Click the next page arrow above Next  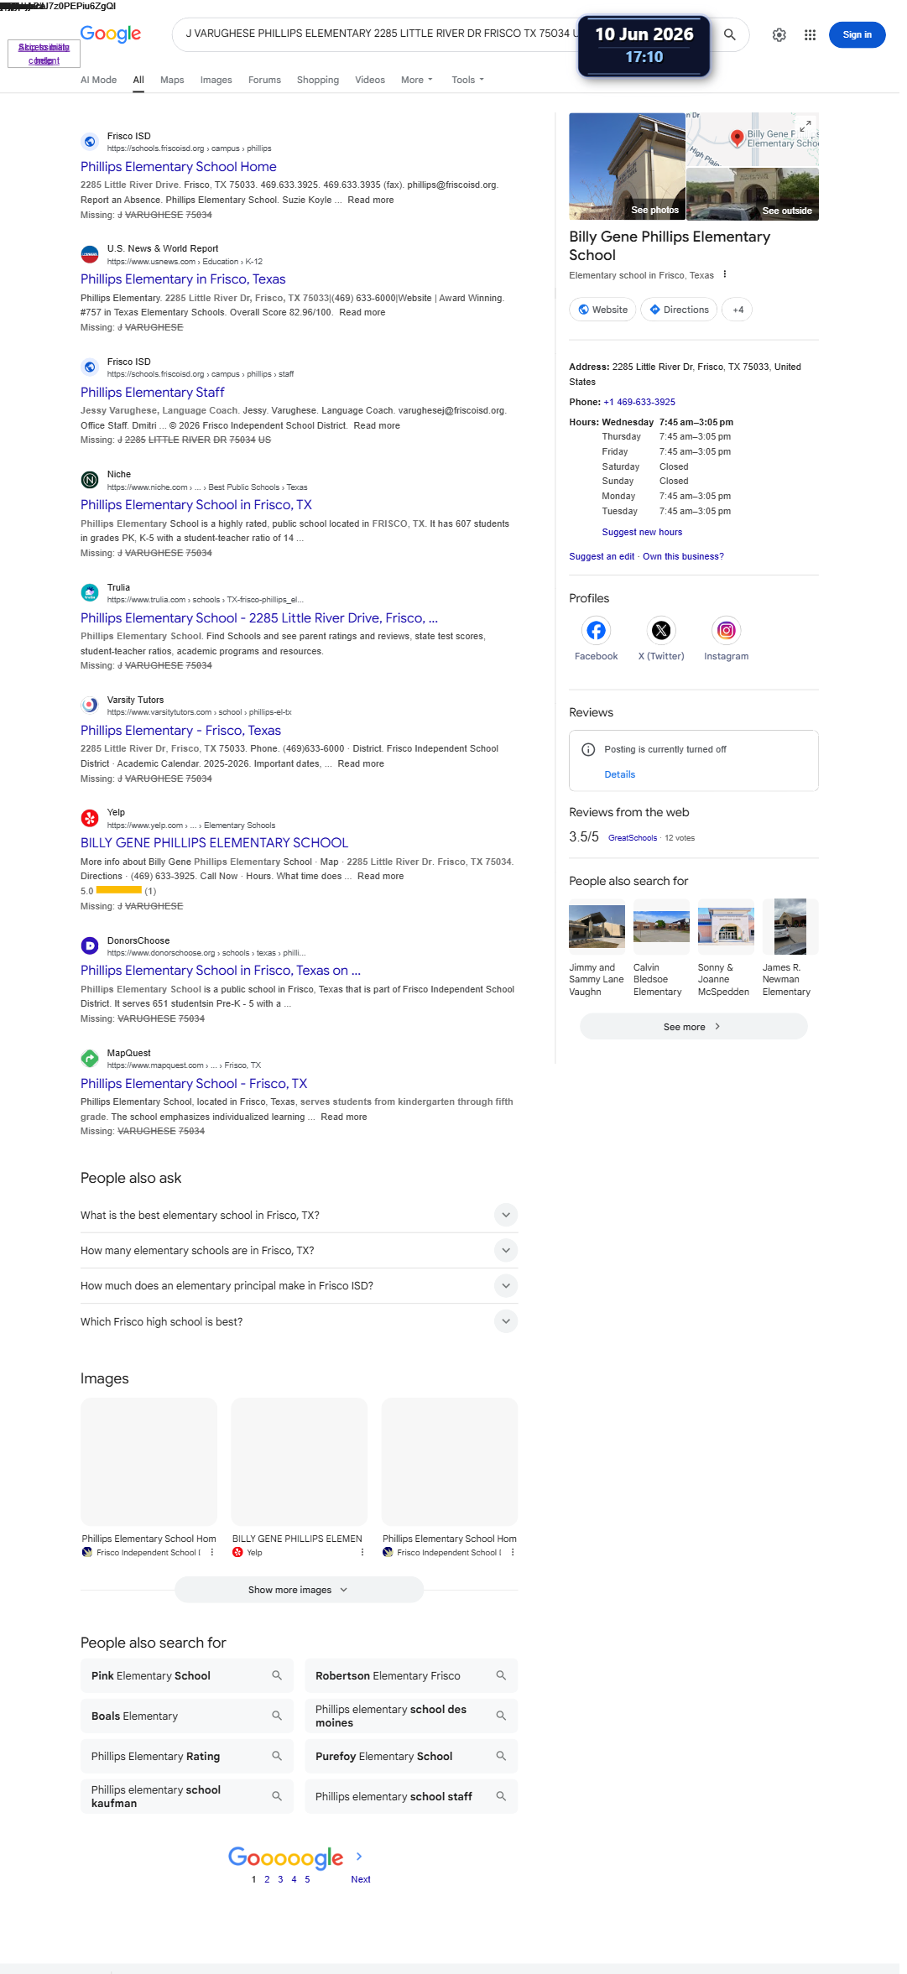[x=359, y=1857]
